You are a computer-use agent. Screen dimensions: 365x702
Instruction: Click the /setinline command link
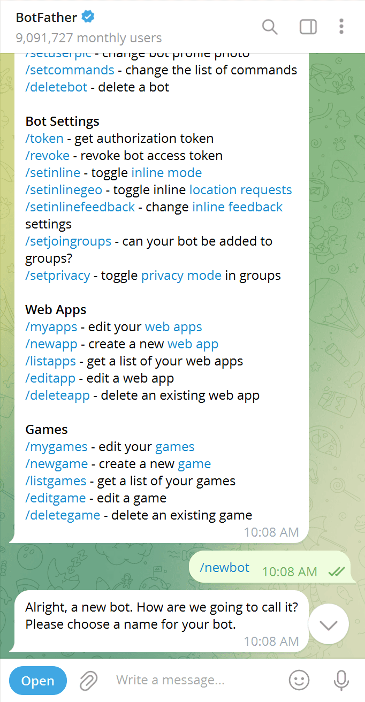pos(53,173)
